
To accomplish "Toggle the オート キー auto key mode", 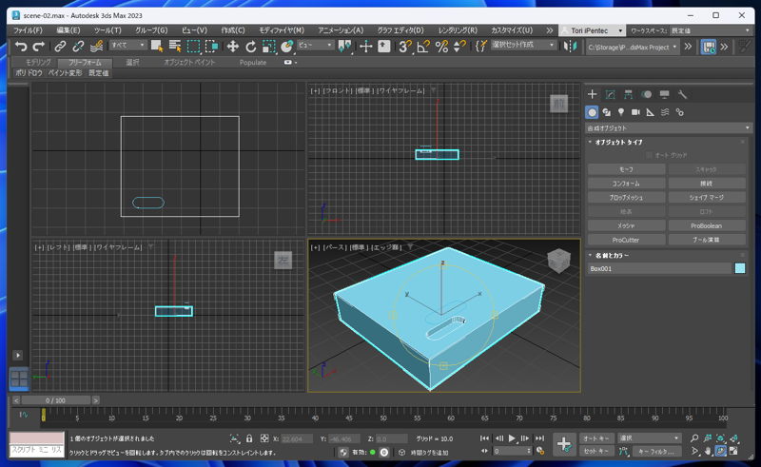I will pos(595,438).
